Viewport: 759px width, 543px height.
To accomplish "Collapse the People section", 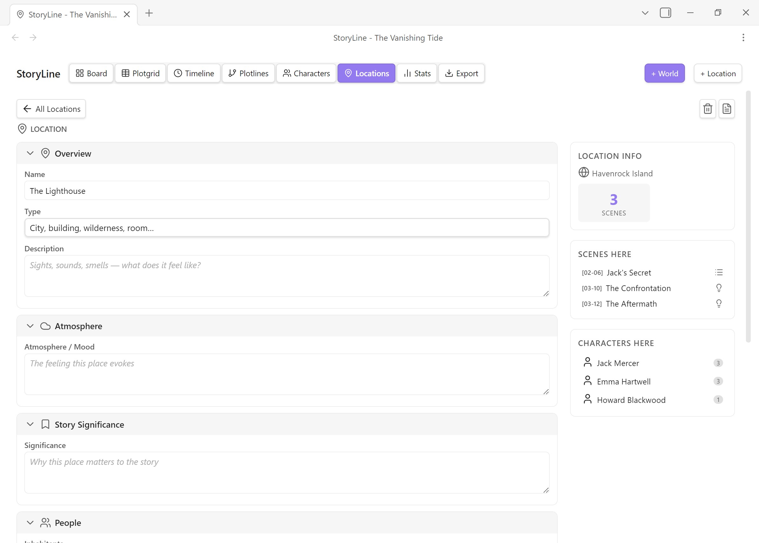I will click(x=30, y=523).
